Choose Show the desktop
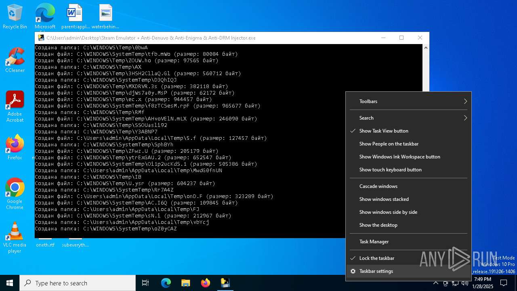517x291 pixels. [x=408, y=225]
